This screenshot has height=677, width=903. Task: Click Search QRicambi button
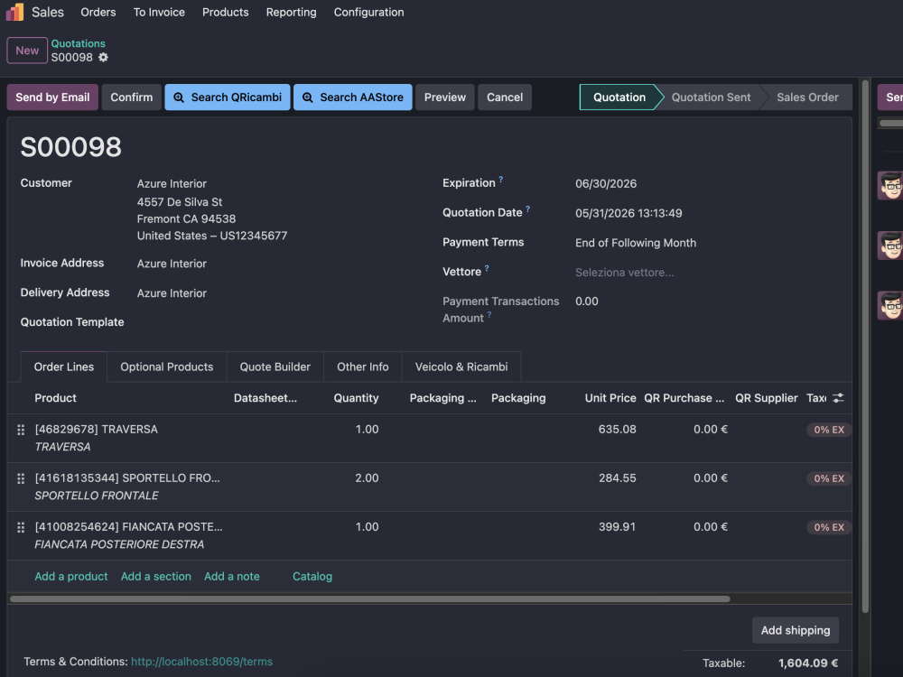pos(228,97)
